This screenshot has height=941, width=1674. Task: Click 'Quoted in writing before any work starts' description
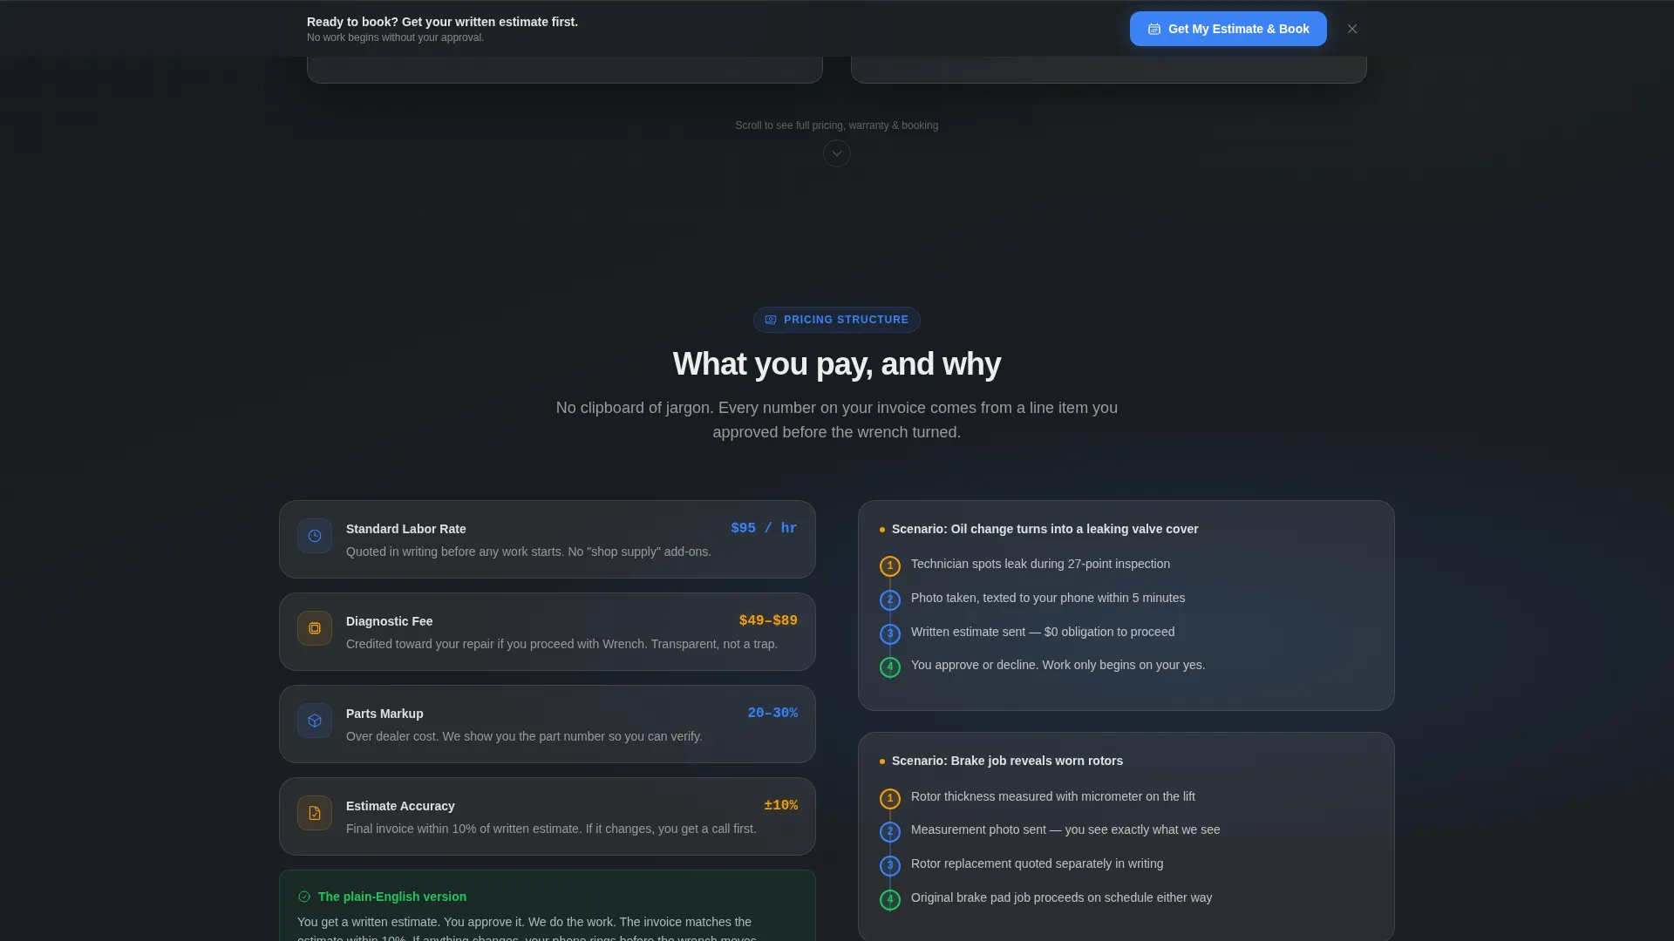pos(528,552)
